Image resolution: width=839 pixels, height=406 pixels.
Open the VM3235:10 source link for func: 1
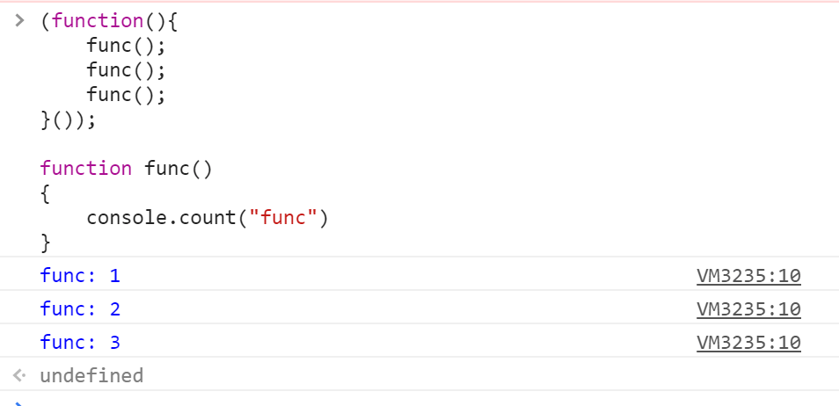click(x=748, y=275)
